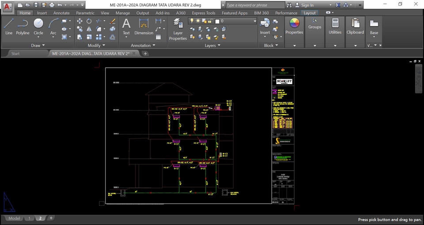The width and height of the screenshot is (424, 225).
Task: Switch to layout tab 1
Action: [29, 218]
